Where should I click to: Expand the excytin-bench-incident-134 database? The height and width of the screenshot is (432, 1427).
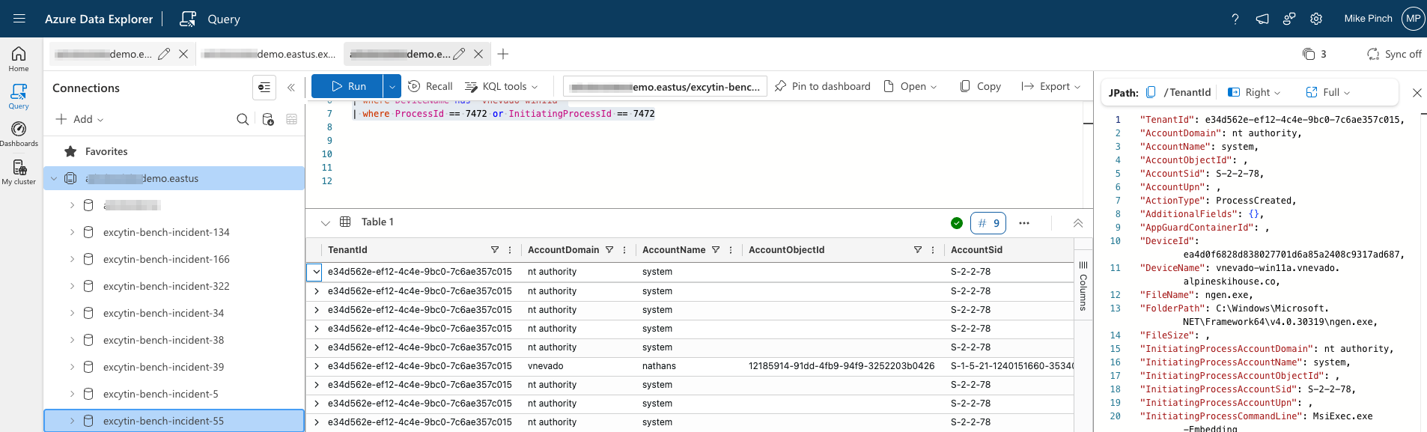(x=72, y=232)
